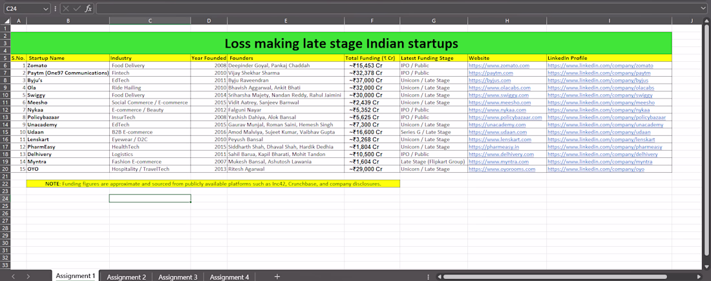Viewport: 711px width, 281px height.
Task: Switch to the Assignment 4 sheet tab
Action: pos(229,277)
